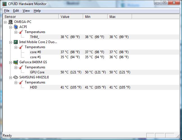Collapse the OMEGA-PC root node
Viewport: 182px width, 140px height.
pyautogui.click(x=5, y=22)
